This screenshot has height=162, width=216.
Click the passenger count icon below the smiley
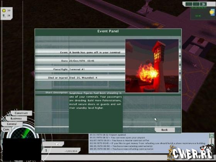4,16
